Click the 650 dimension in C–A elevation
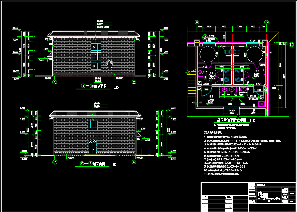The height and width of the screenshot is (212, 297). coord(138,139)
